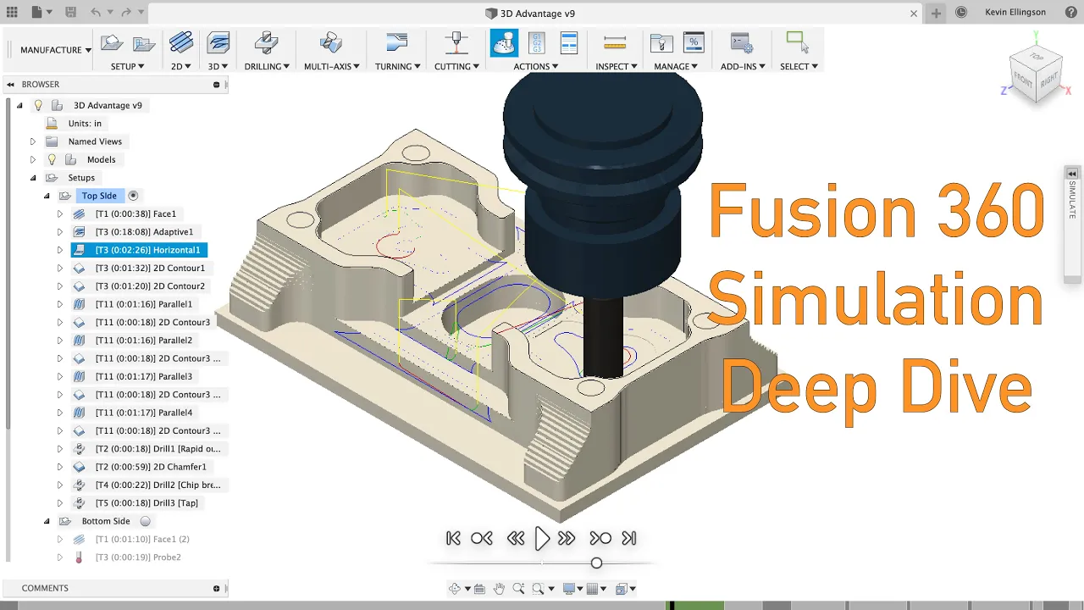This screenshot has height=610, width=1084.
Task: Activate the Top Side setup radio button
Action: [133, 196]
